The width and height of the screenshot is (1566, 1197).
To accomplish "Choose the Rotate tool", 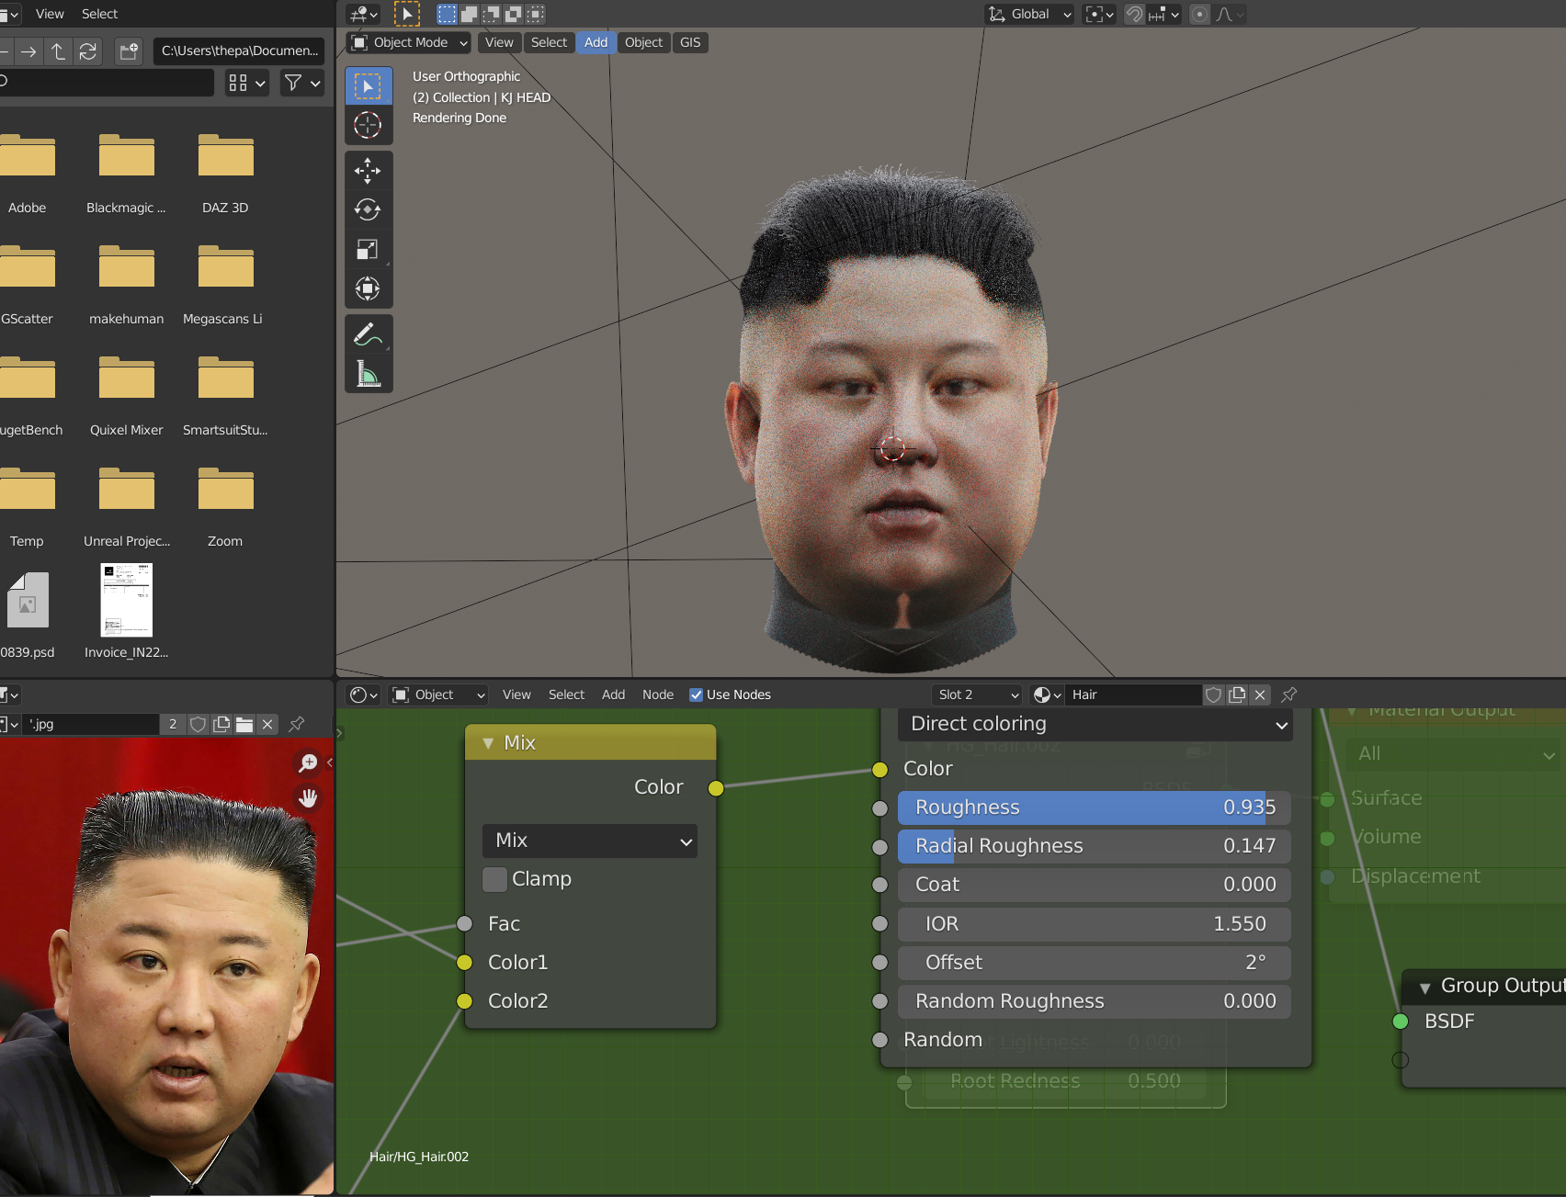I will coord(368,209).
